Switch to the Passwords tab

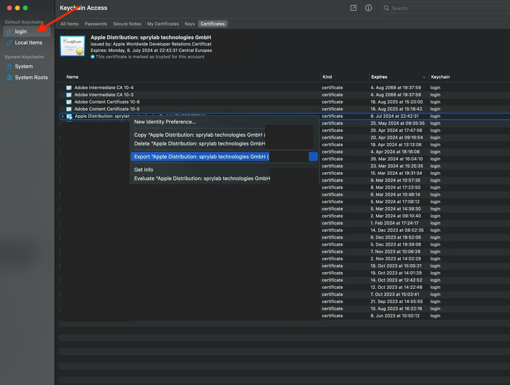click(96, 24)
